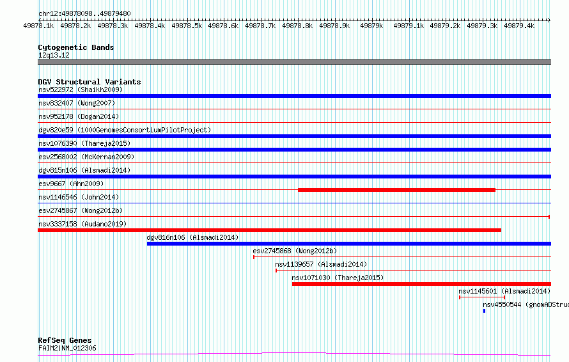Click dgv816n106 (Alsmadi2014) label

tap(192, 237)
